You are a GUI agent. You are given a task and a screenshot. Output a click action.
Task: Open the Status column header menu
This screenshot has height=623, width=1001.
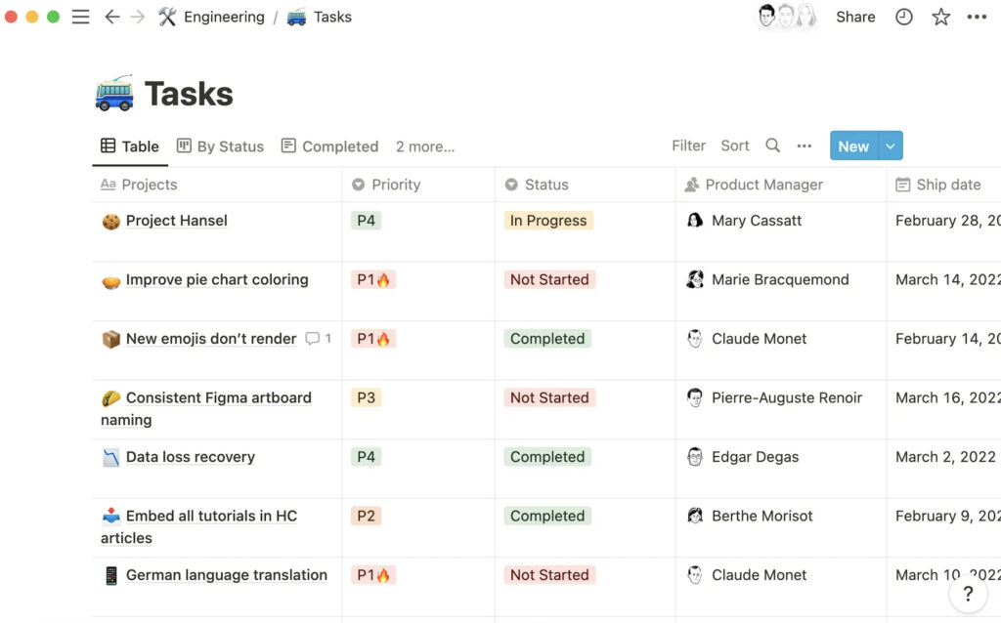pyautogui.click(x=545, y=185)
